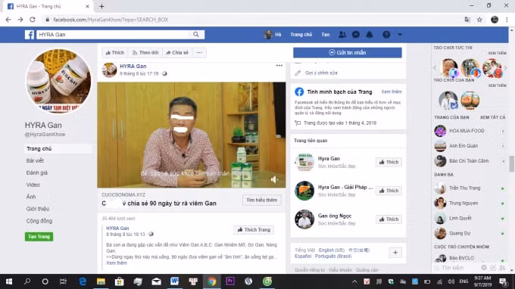Open a new browser tab
Screen dimensions: 515x289
[x=101, y=6]
